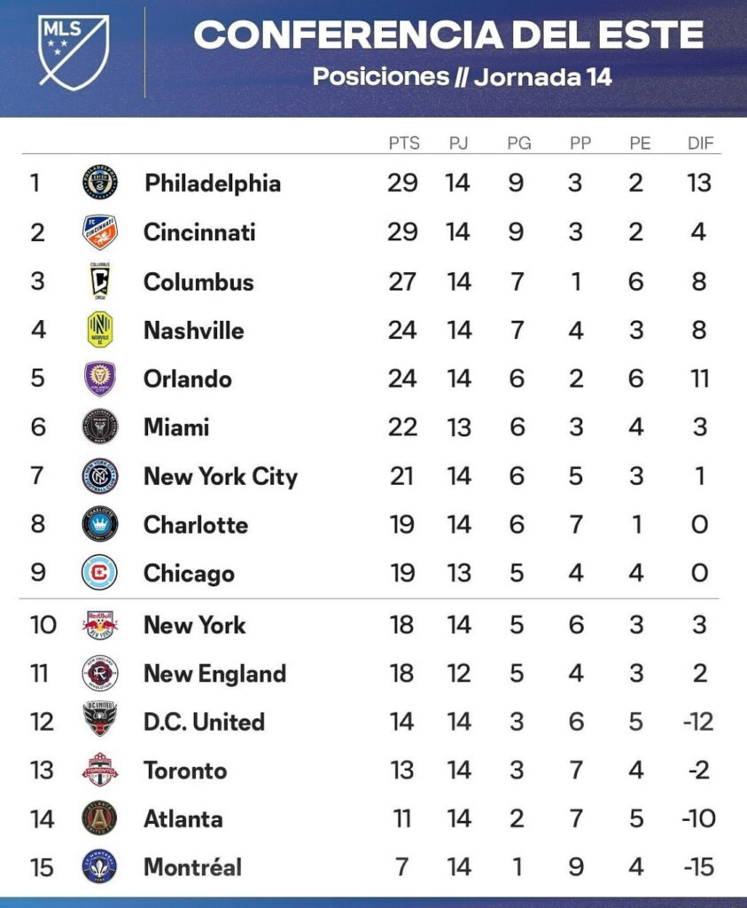
Task: Open the Columbus Crew logo
Action: (x=100, y=281)
